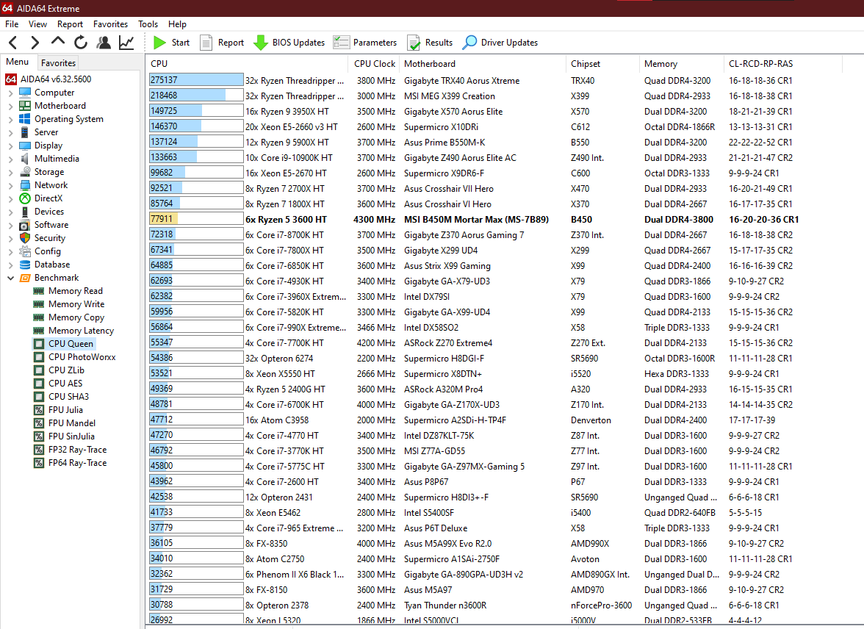The width and height of the screenshot is (864, 629).
Task: Sort by the CL-RCD-RP-RAS column header
Action: click(x=783, y=63)
